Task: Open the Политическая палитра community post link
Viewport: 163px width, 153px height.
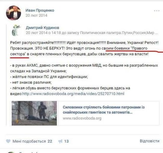Action: [117, 33]
